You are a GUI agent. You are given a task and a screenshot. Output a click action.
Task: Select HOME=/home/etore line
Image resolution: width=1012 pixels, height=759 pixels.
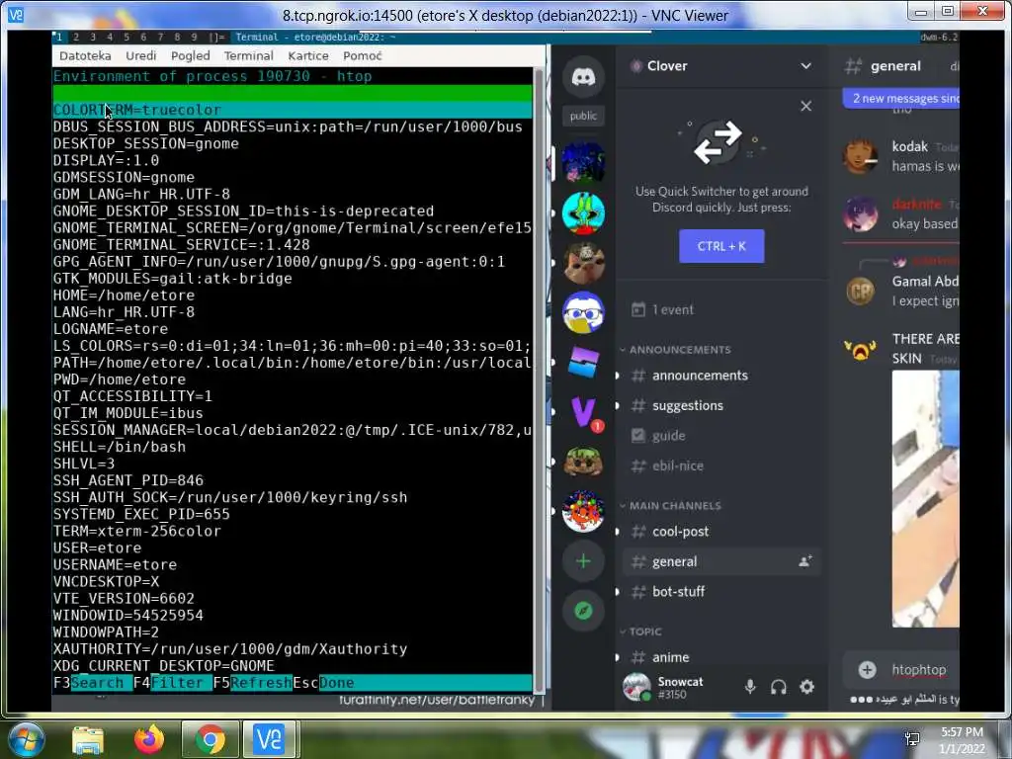coord(293,295)
